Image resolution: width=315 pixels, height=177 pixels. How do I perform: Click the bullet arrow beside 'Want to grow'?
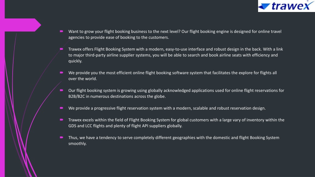(62, 31)
